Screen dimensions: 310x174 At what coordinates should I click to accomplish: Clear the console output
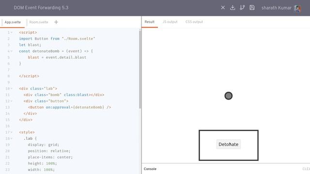[307, 169]
